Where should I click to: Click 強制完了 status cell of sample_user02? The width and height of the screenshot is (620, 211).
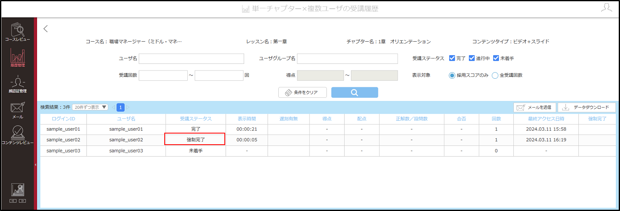point(196,140)
